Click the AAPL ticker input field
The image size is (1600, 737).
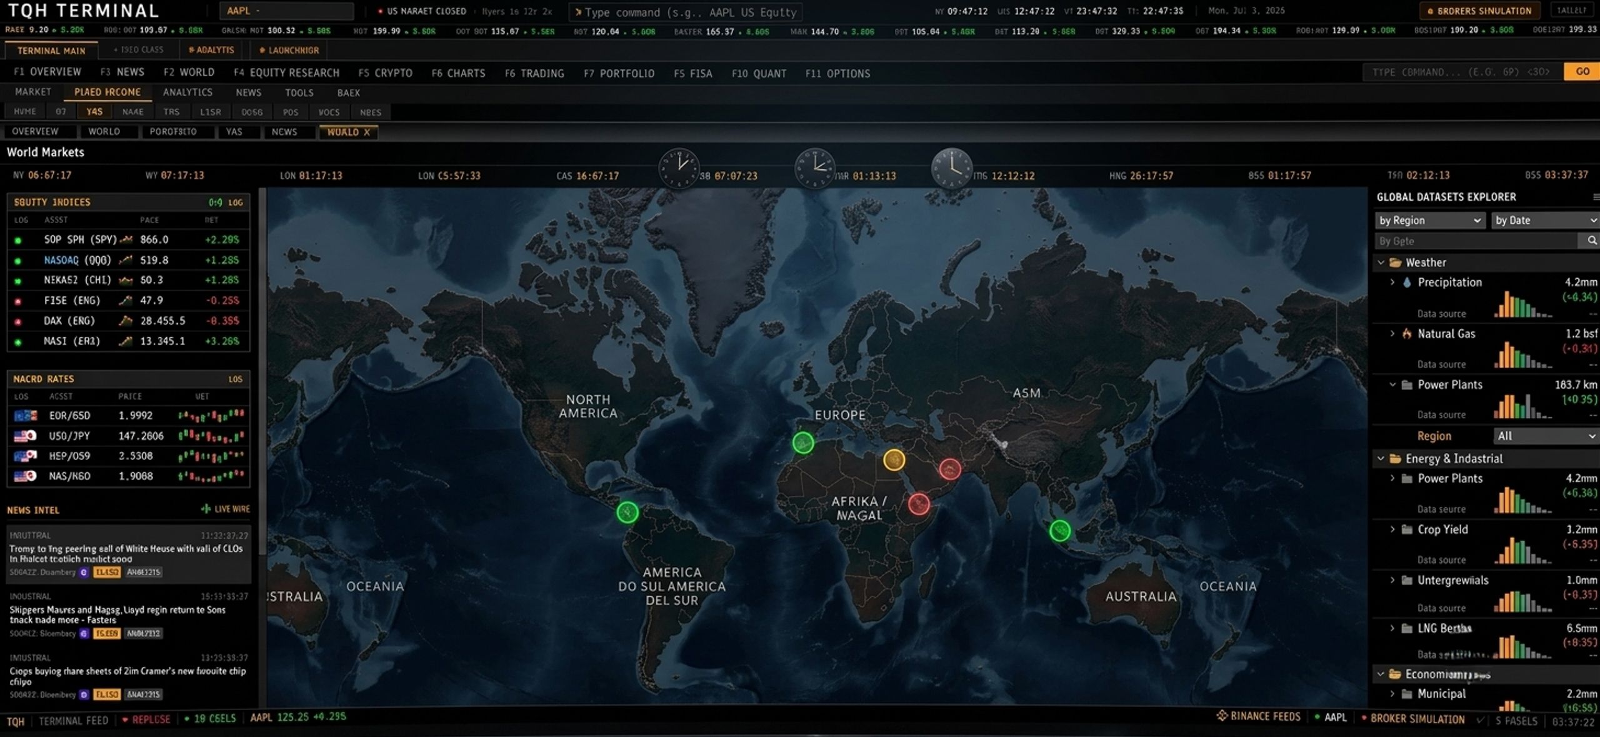pyautogui.click(x=286, y=11)
